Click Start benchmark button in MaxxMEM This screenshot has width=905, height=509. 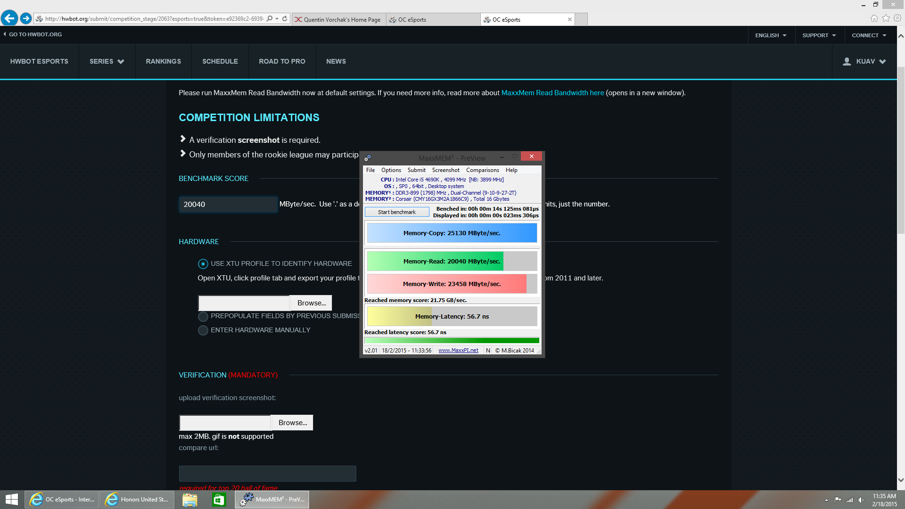[x=397, y=212]
